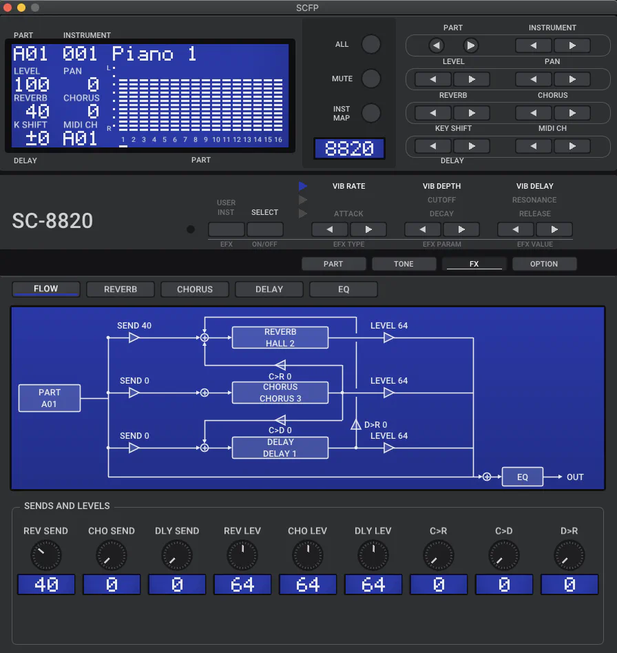The height and width of the screenshot is (653, 617).
Task: Select the FX tab
Action: point(474,264)
